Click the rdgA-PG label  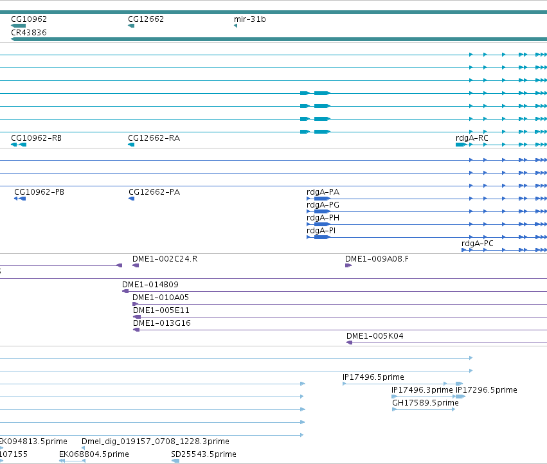[x=323, y=205]
